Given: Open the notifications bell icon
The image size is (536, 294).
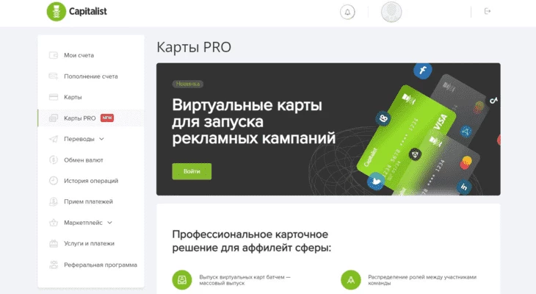Looking at the screenshot, I should (347, 12).
